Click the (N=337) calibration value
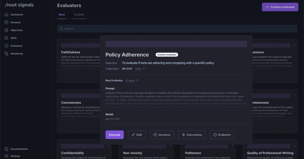Viewport: 304px width, 159px height. 127,69
